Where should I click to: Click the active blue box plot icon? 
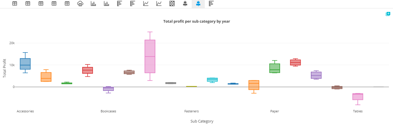pos(198,3)
